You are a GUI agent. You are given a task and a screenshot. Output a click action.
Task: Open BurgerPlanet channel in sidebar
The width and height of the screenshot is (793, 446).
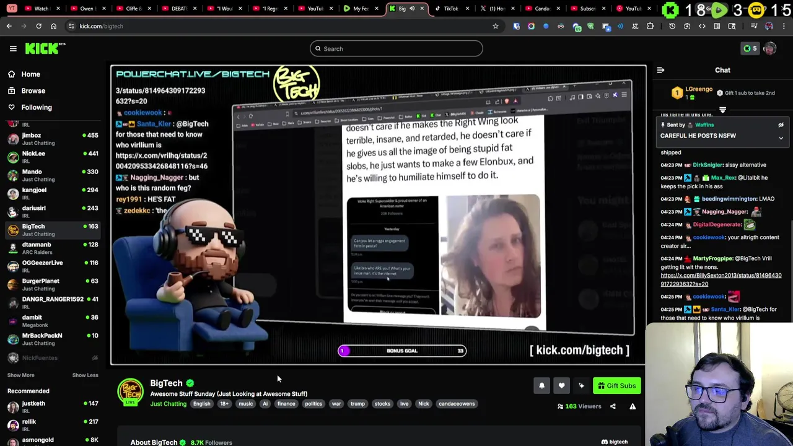tap(52, 284)
